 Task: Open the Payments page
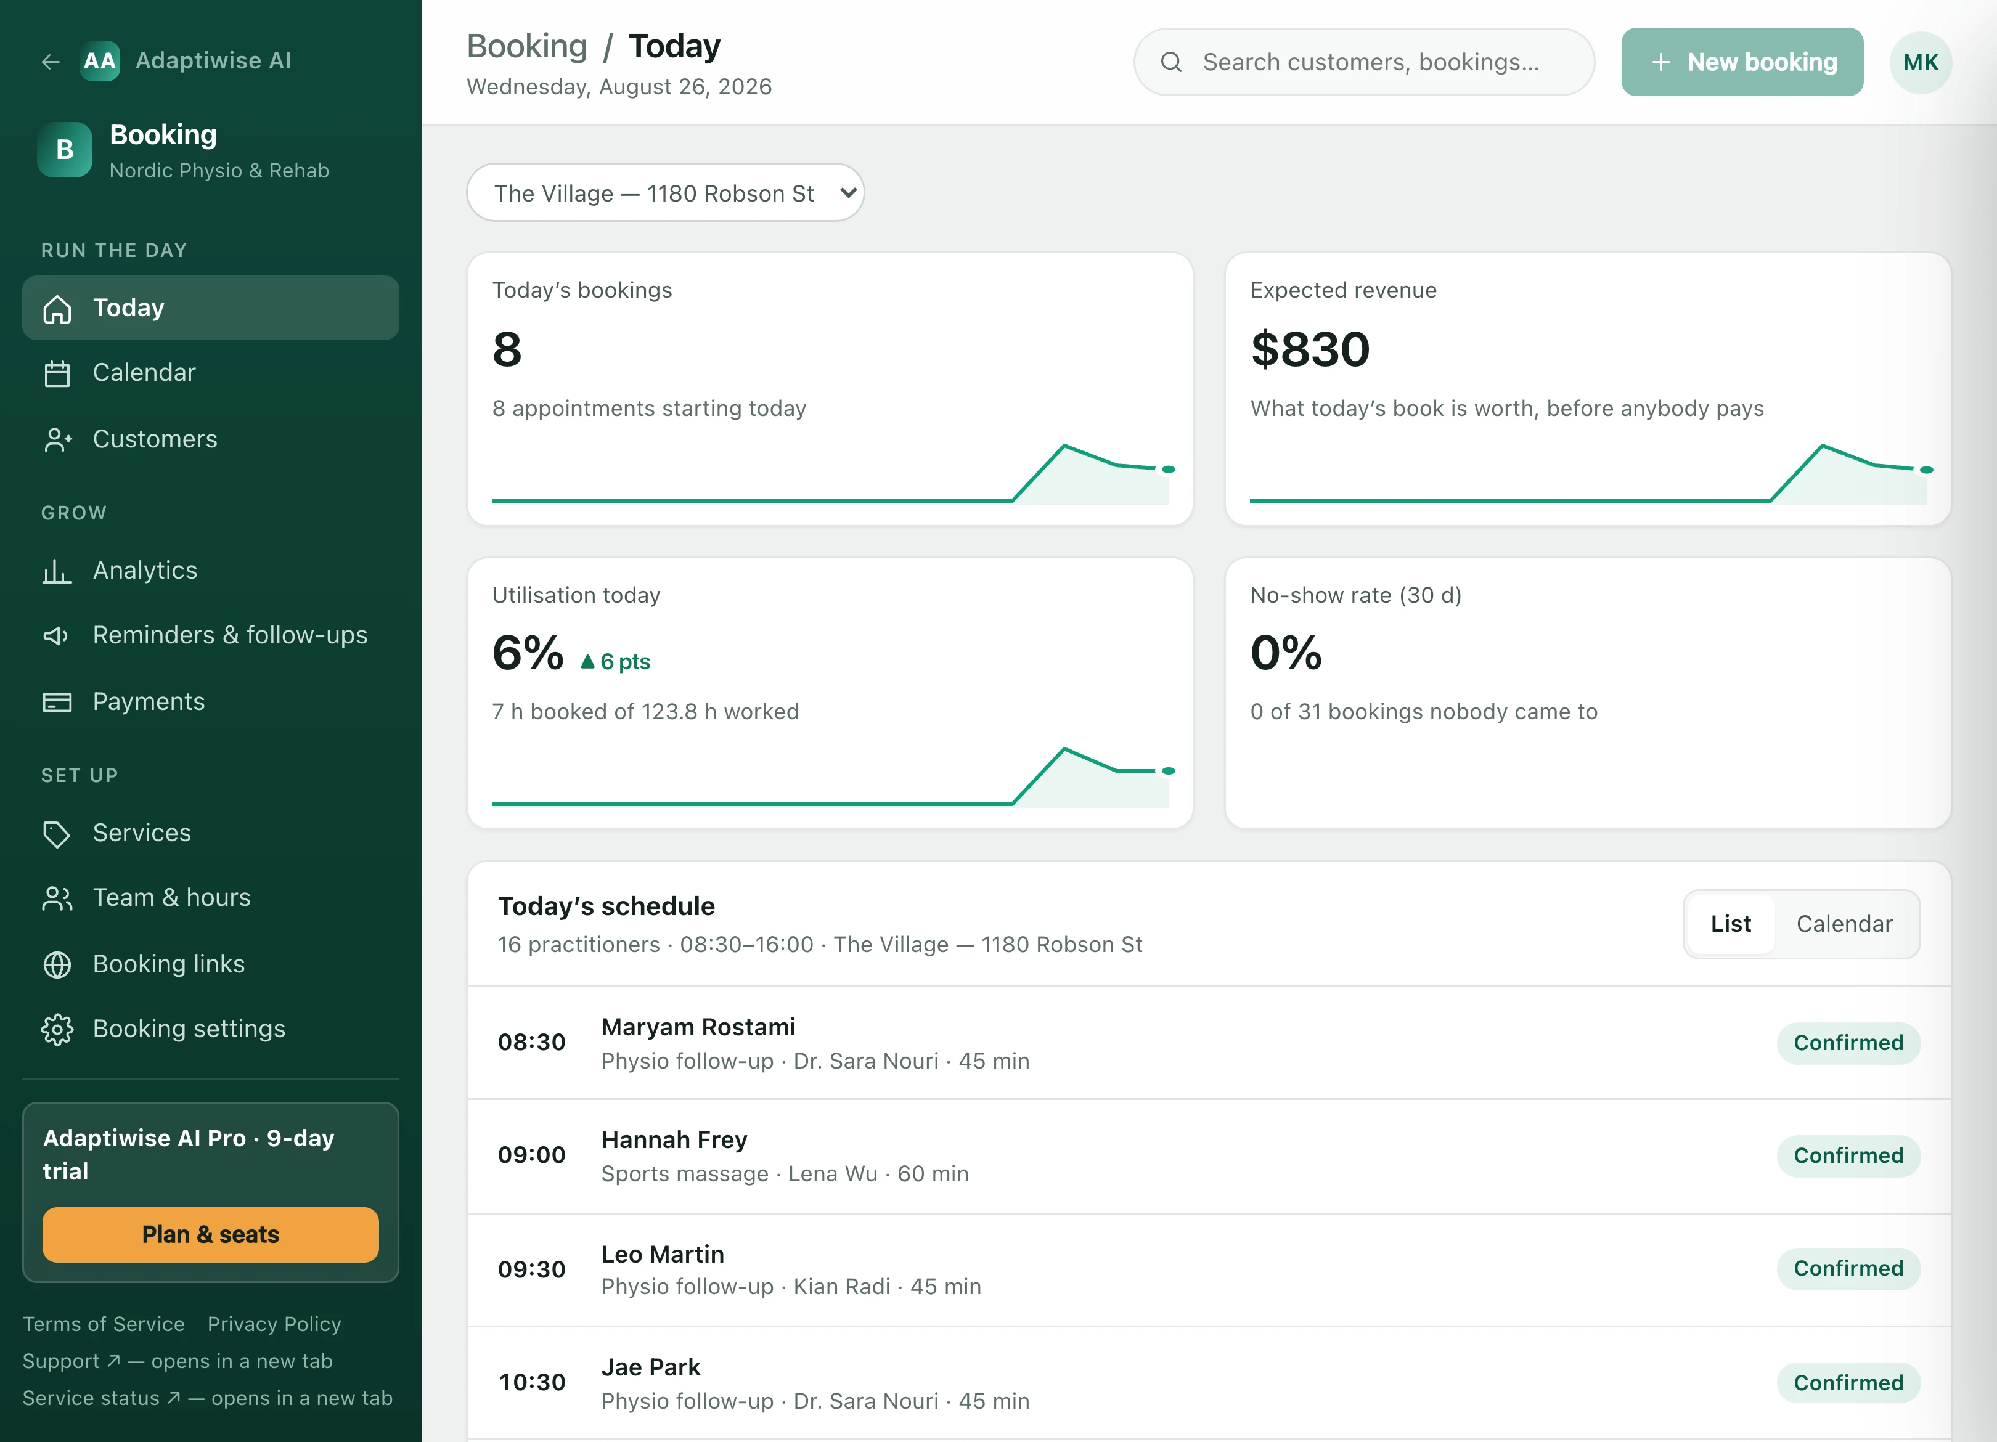[x=210, y=702]
